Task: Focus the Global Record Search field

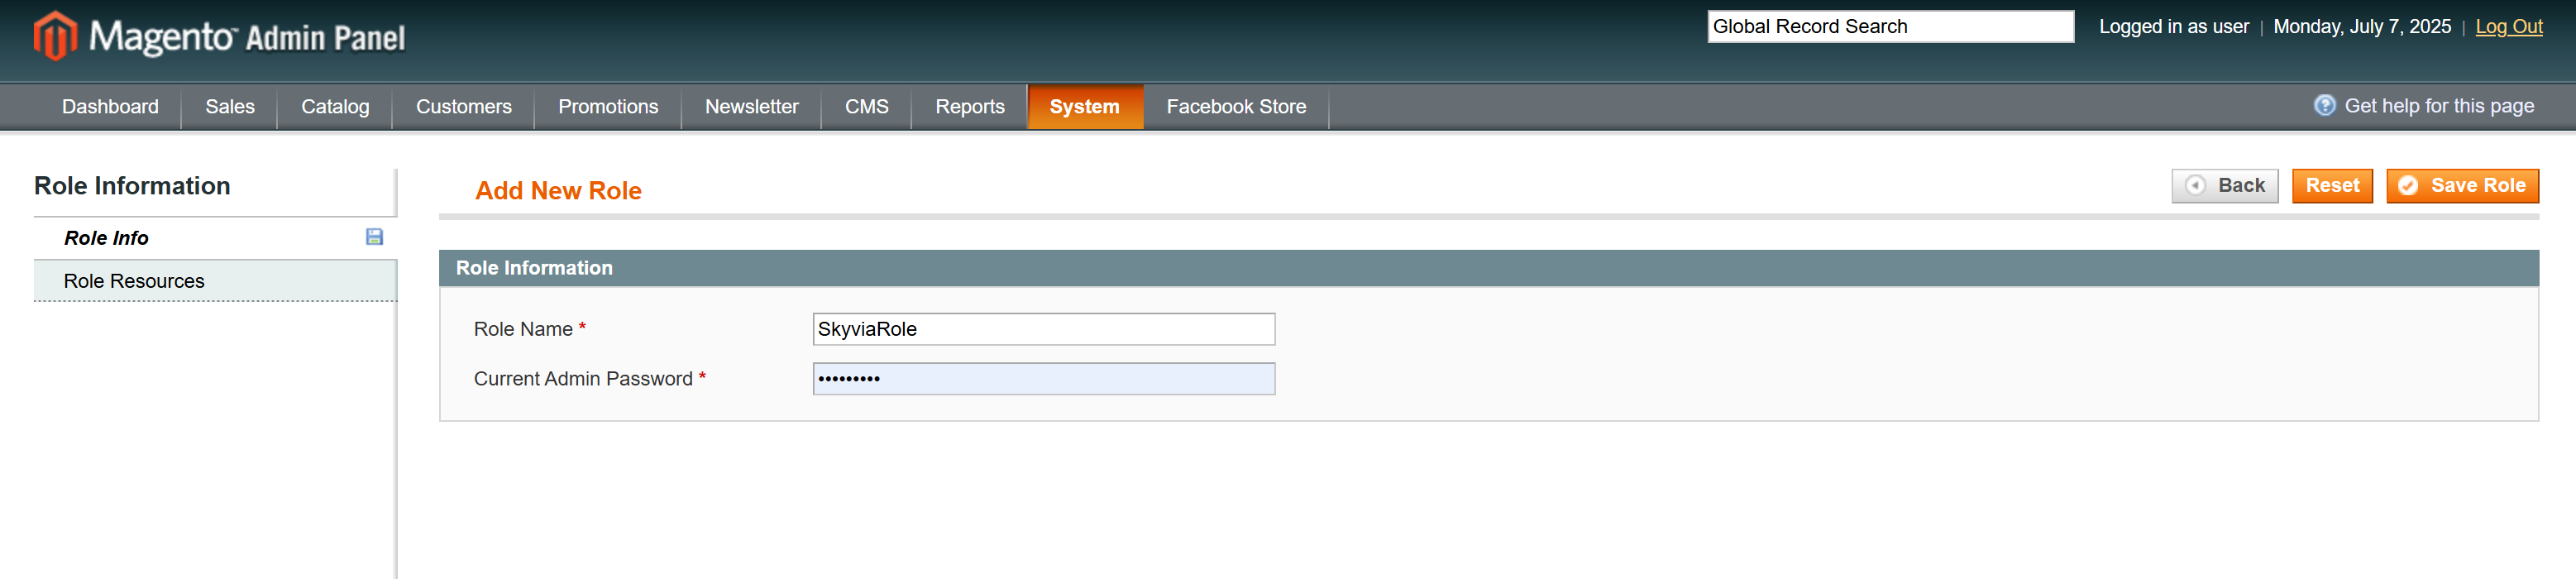Action: (1890, 27)
